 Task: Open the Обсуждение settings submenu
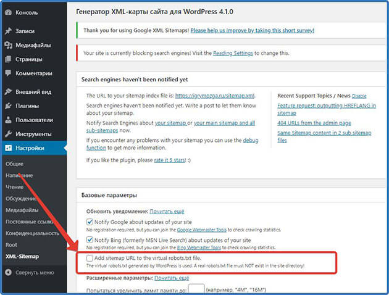[21, 199]
